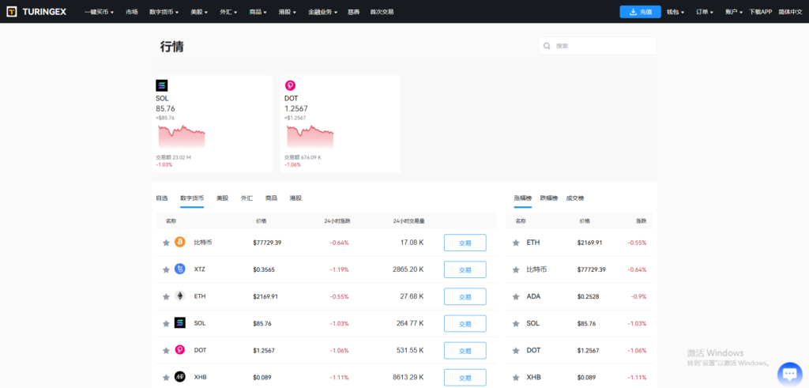Star XHB in the 涨幅榜 ranking list
Image resolution: width=809 pixels, height=388 pixels.
click(515, 377)
